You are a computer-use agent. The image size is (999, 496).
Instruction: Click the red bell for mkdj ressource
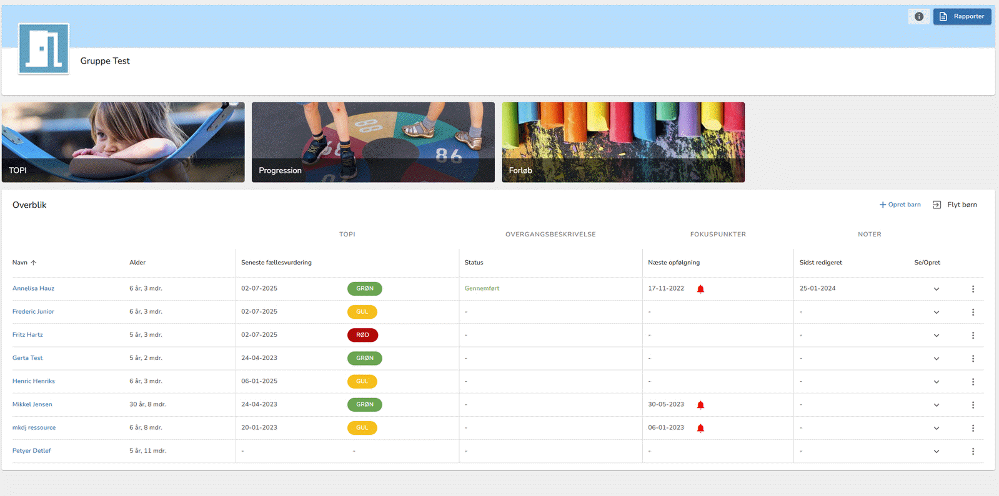tap(700, 428)
